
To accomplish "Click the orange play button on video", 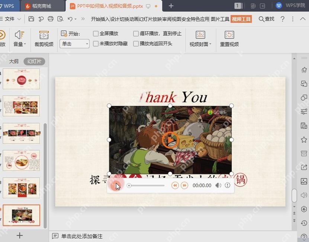I will 170,140.
